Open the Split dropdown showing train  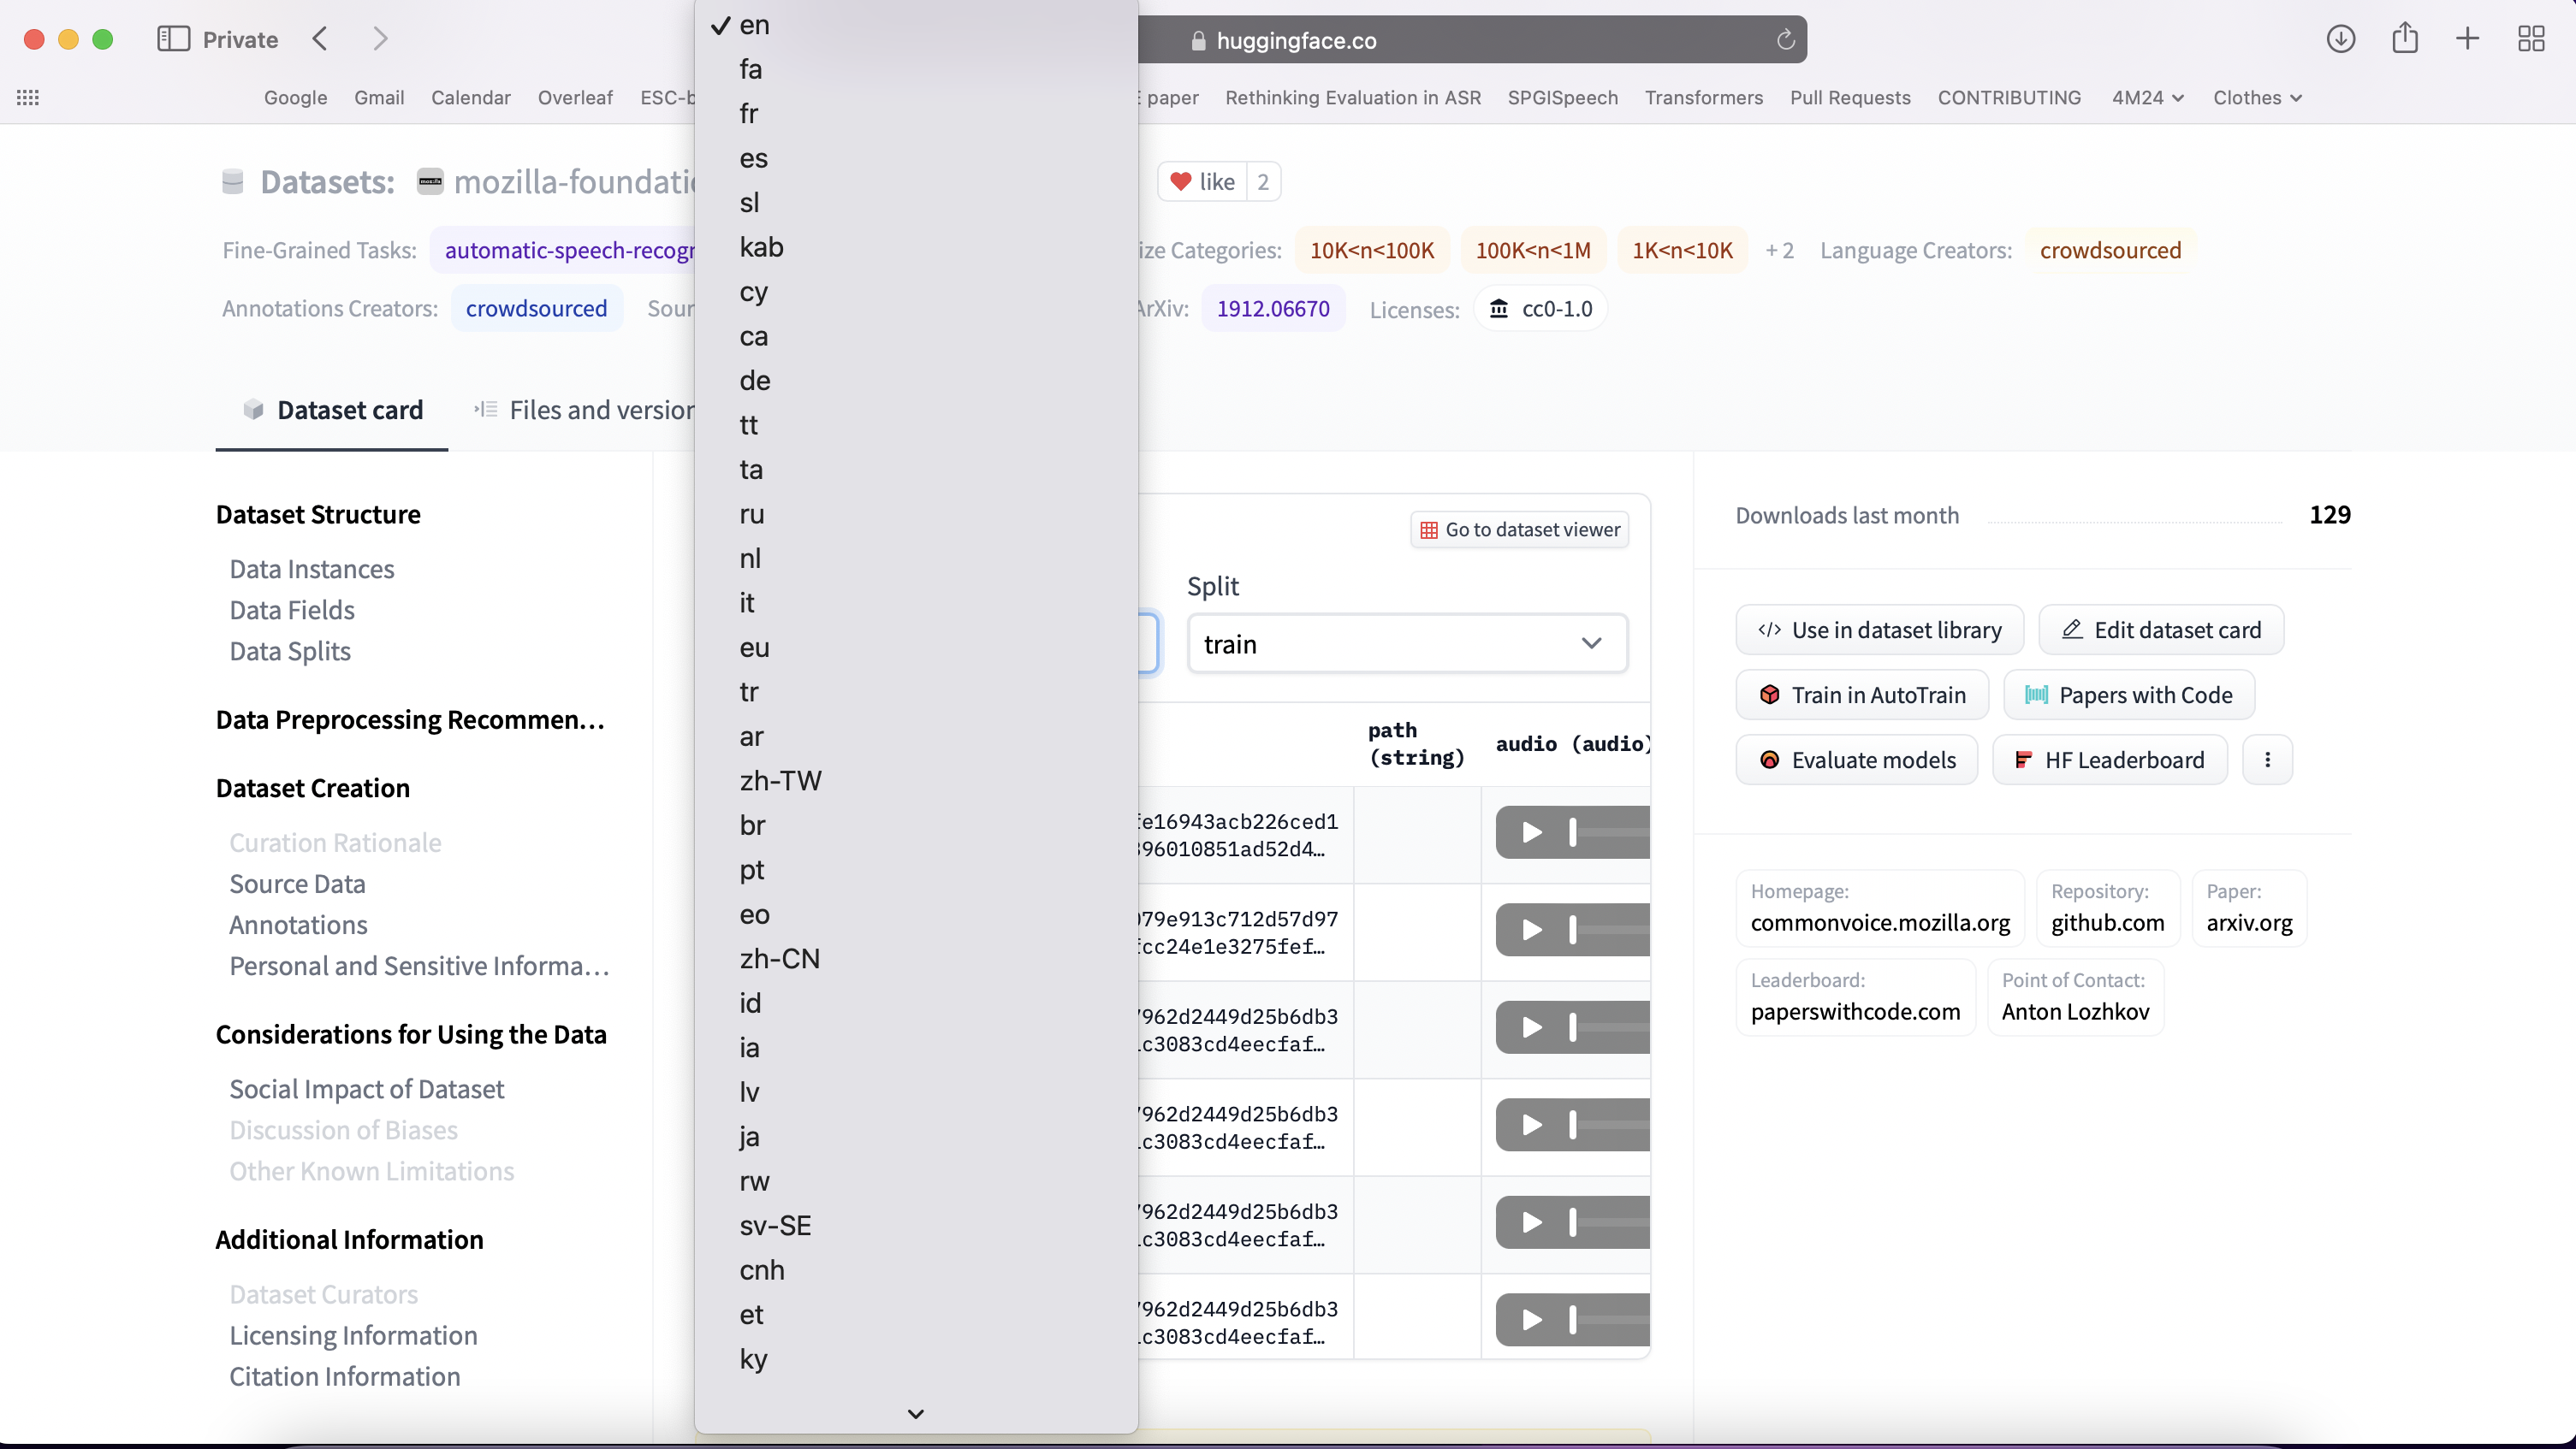point(1407,643)
